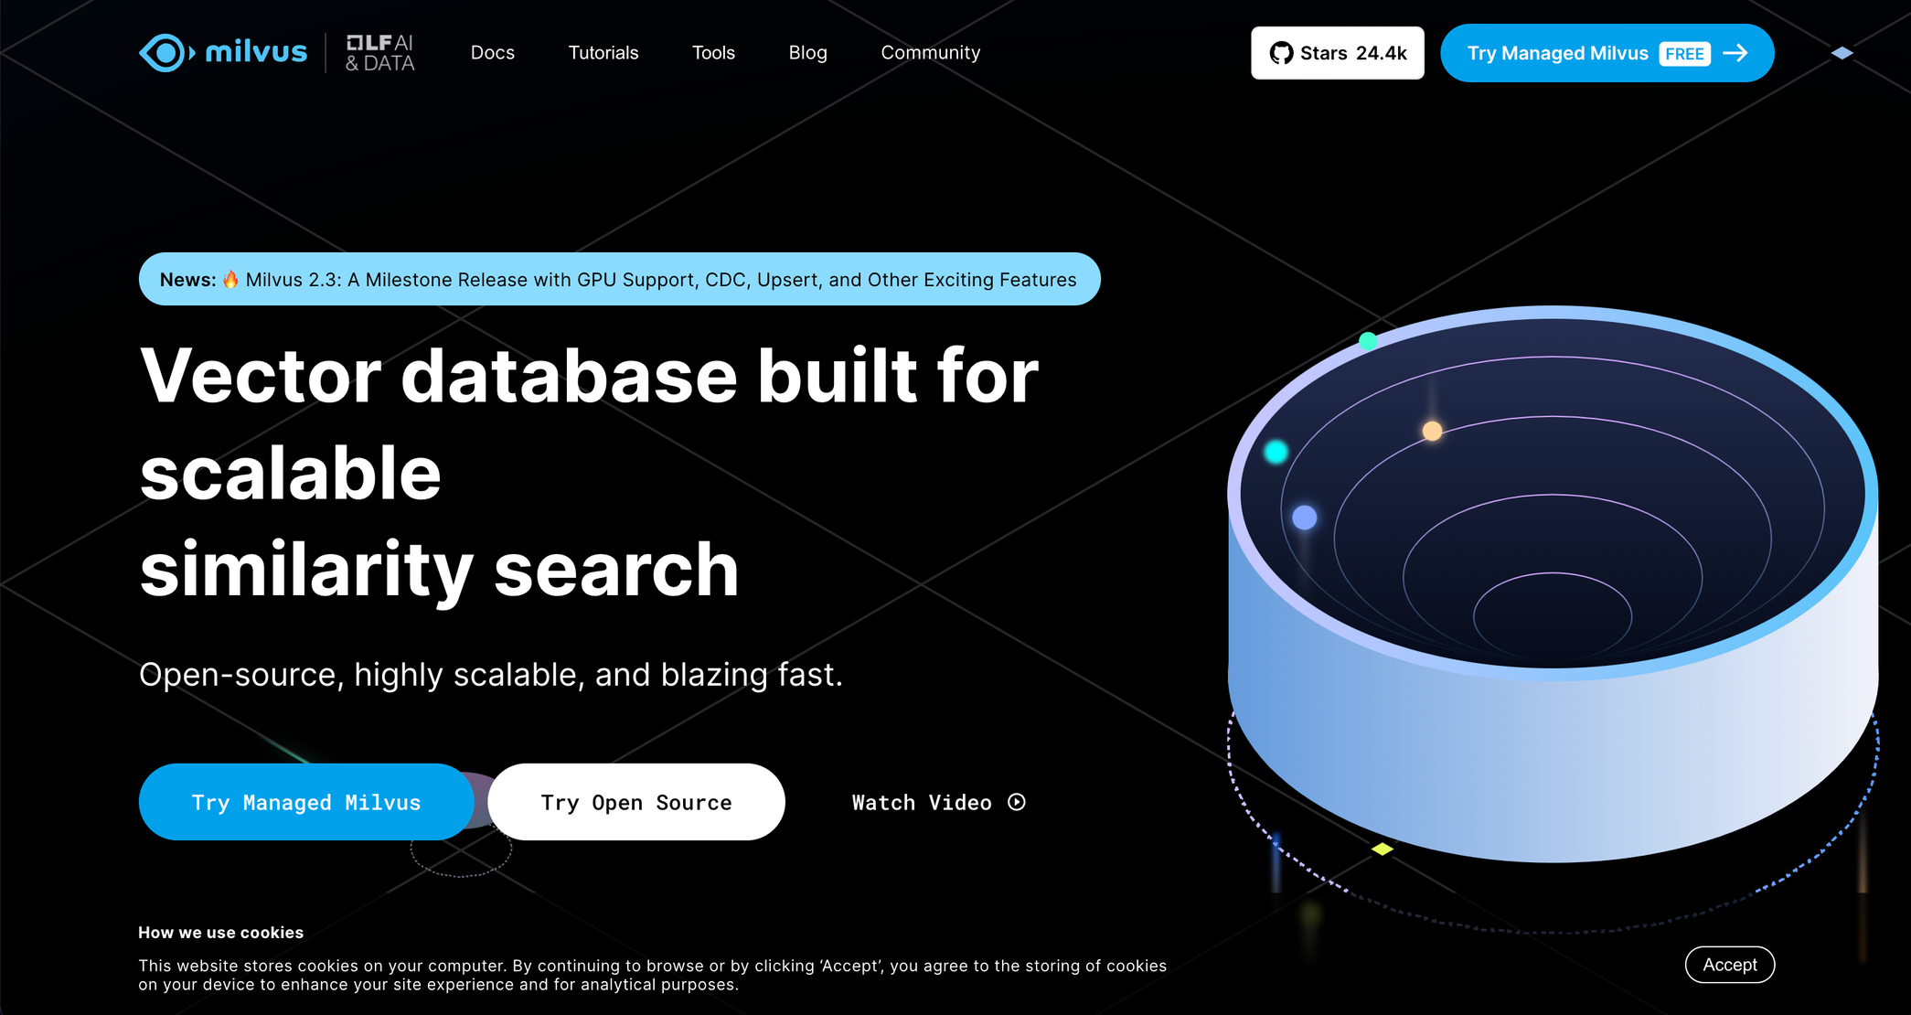Image resolution: width=1911 pixels, height=1015 pixels.
Task: Click the yellow diamond below the cylinder
Action: coord(1382,849)
